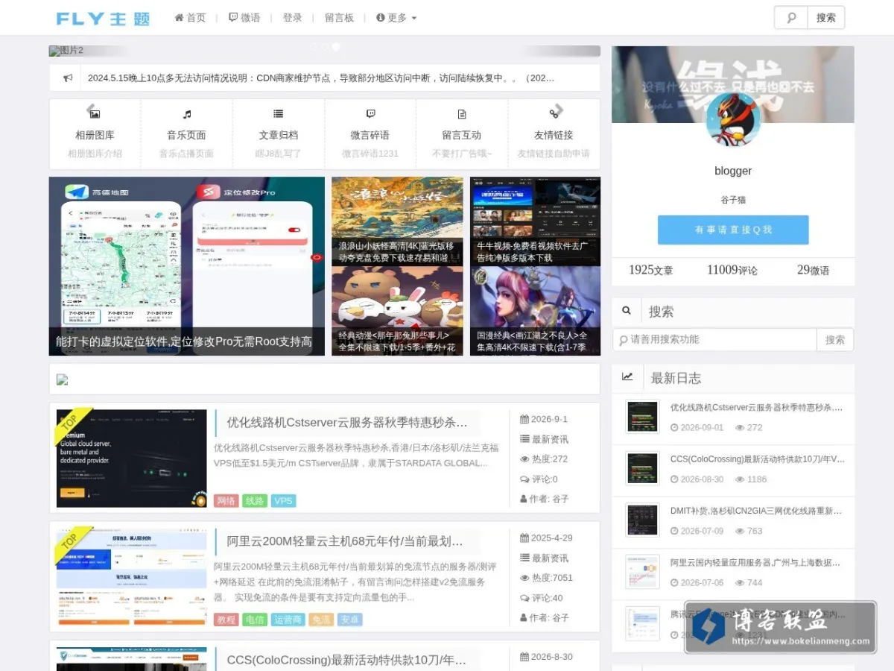The height and width of the screenshot is (671, 894).
Task: Click the 29微语 counter
Action: 813,270
